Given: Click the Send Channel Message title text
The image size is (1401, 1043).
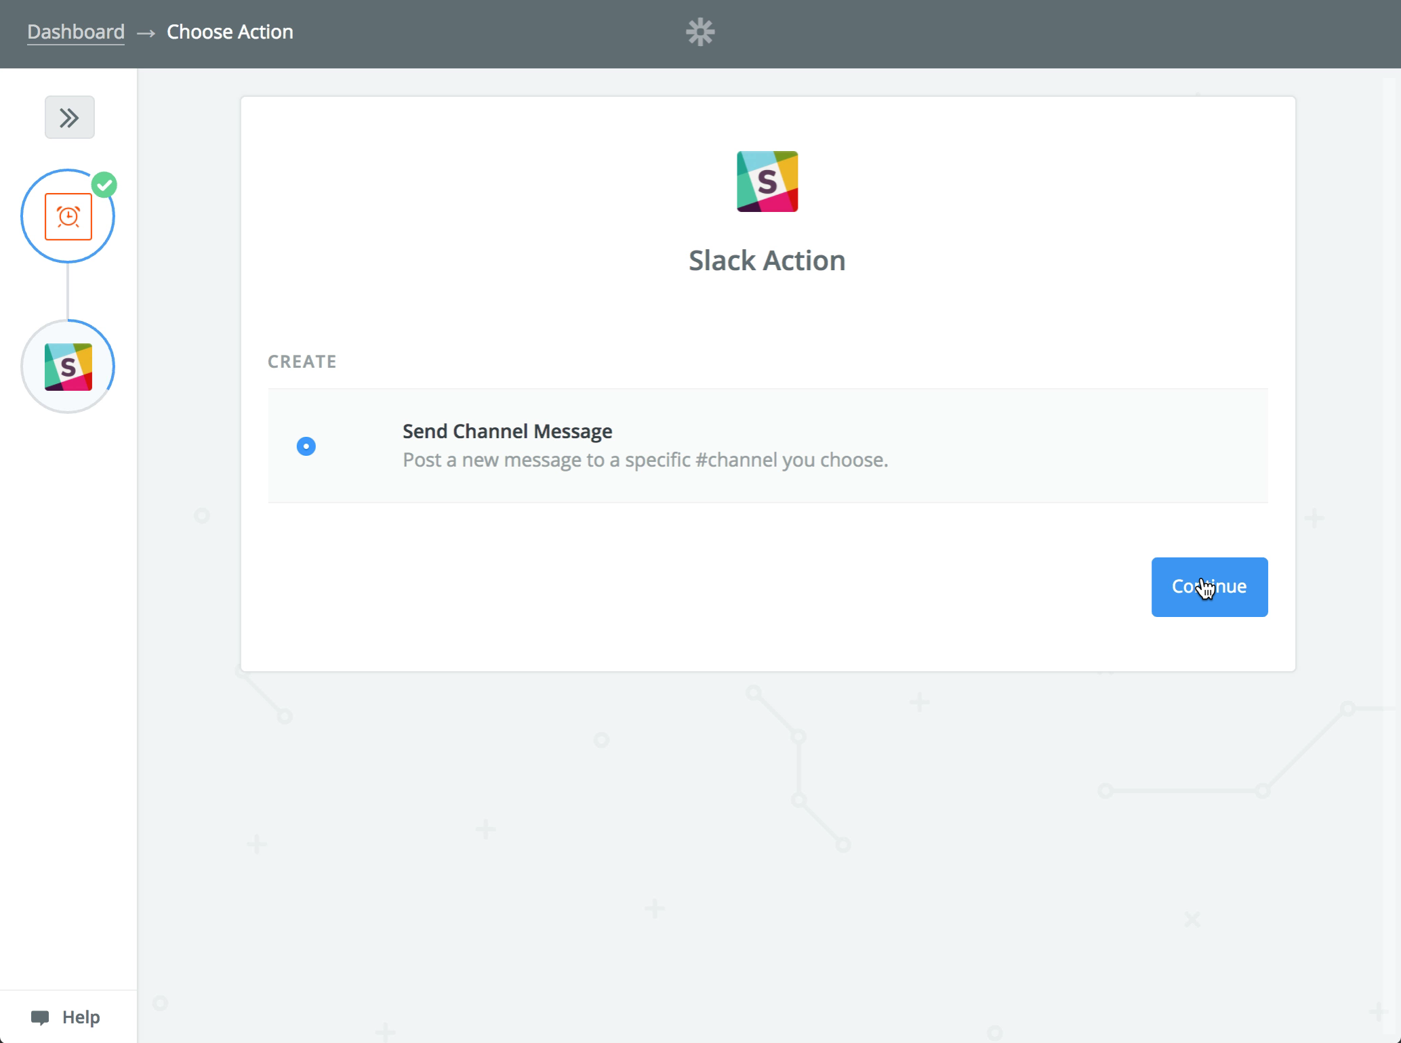Looking at the screenshot, I should point(507,431).
